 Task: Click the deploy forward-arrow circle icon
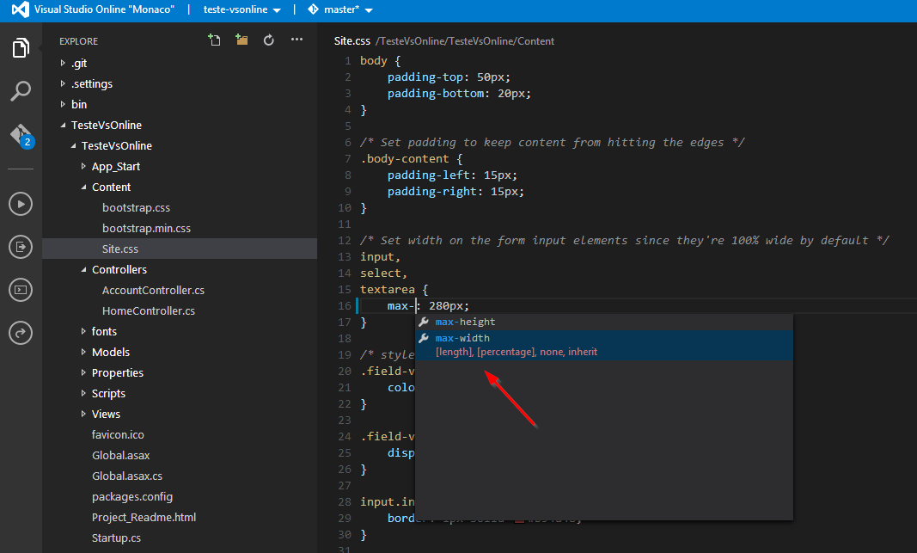pyautogui.click(x=21, y=333)
